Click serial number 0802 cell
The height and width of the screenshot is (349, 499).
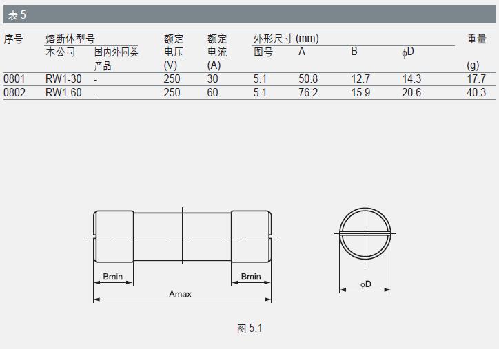tap(14, 92)
